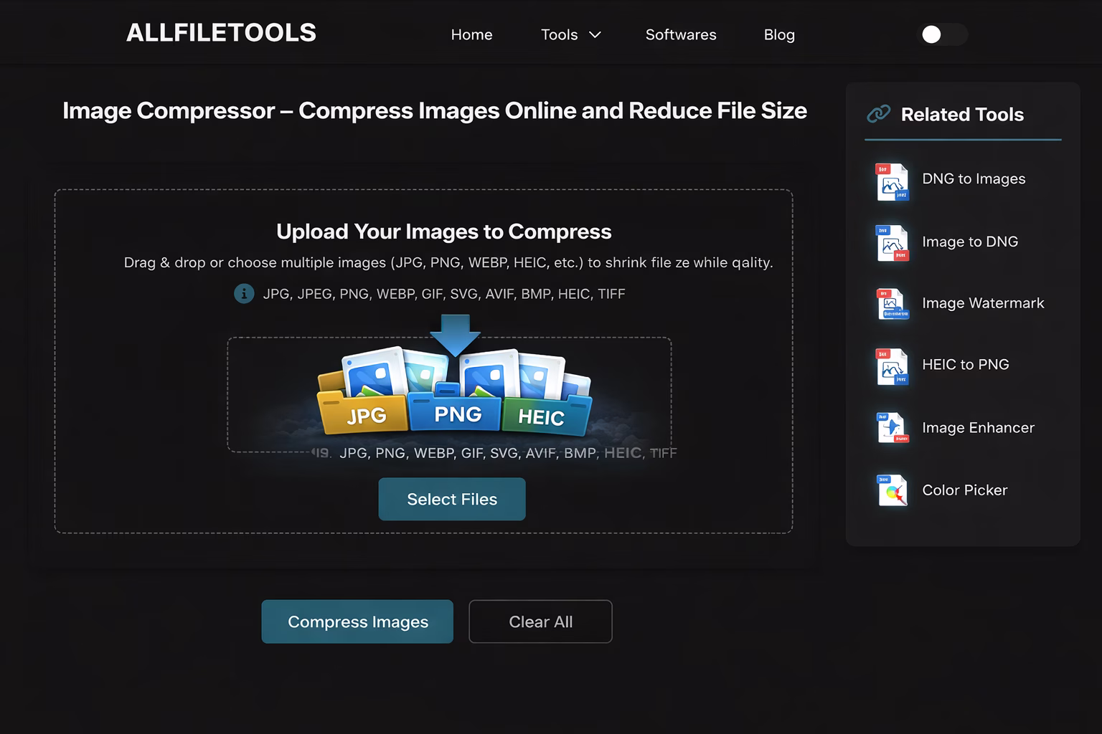Viewport: 1102px width, 734px height.
Task: Click Clear All to reset uploads
Action: (540, 621)
